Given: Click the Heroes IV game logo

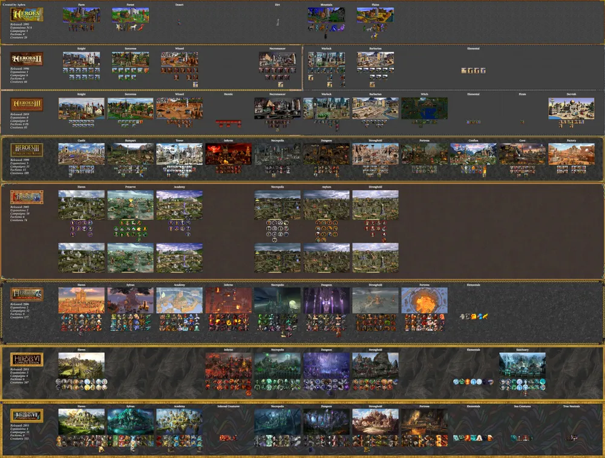Looking at the screenshot, I should coord(27,197).
